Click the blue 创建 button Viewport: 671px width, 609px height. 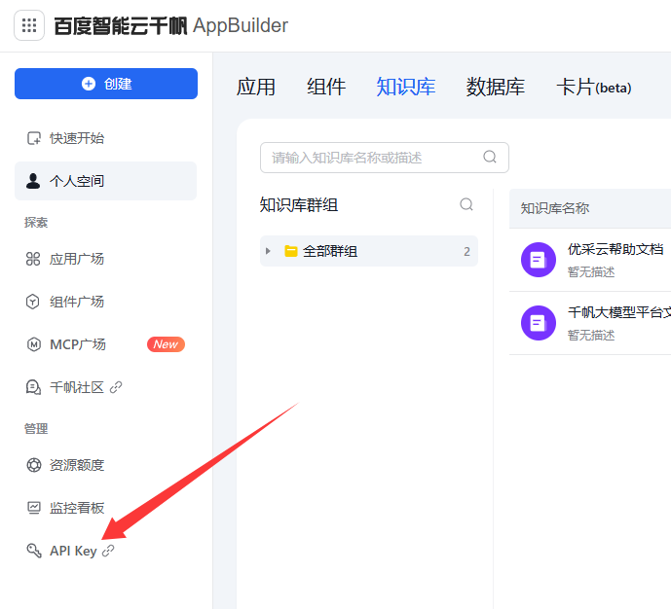click(x=106, y=84)
